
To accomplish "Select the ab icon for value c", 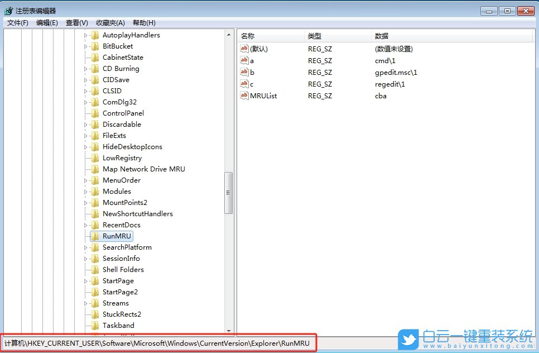I will click(244, 84).
